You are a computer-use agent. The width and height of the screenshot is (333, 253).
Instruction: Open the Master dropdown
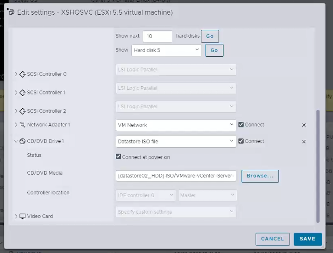[x=208, y=195]
